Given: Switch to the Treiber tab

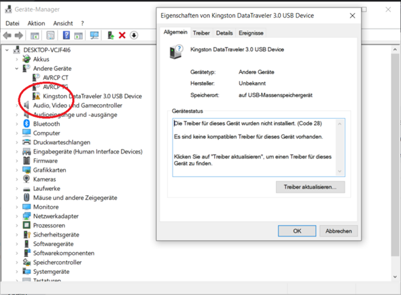Looking at the screenshot, I should pyautogui.click(x=201, y=33).
